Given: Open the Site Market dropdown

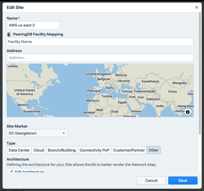Looking at the screenshot, I should (x=37, y=133).
